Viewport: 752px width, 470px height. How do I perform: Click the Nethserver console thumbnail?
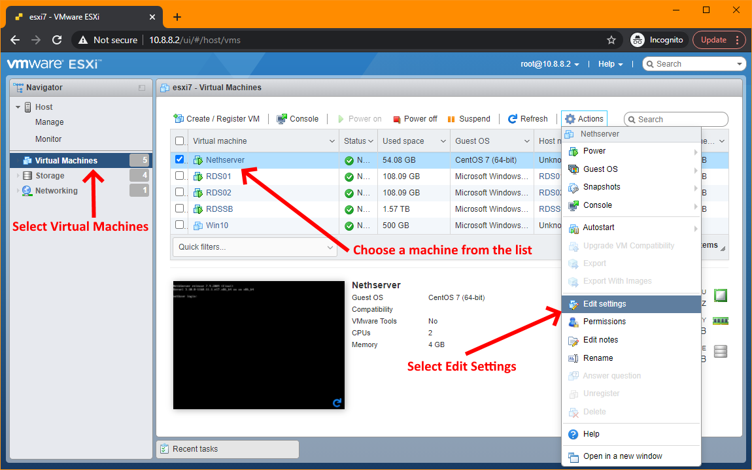[258, 345]
